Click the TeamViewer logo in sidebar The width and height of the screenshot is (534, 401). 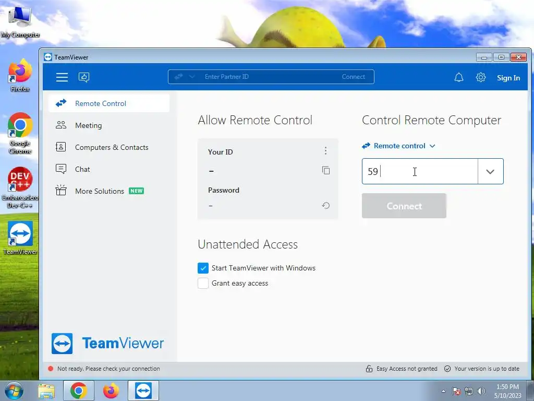click(107, 344)
